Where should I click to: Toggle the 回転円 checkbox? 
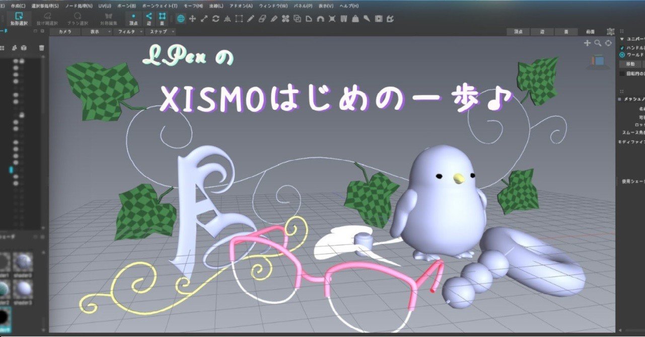tap(622, 73)
